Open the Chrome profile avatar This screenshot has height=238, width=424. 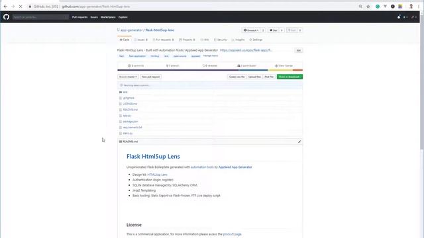411,7
